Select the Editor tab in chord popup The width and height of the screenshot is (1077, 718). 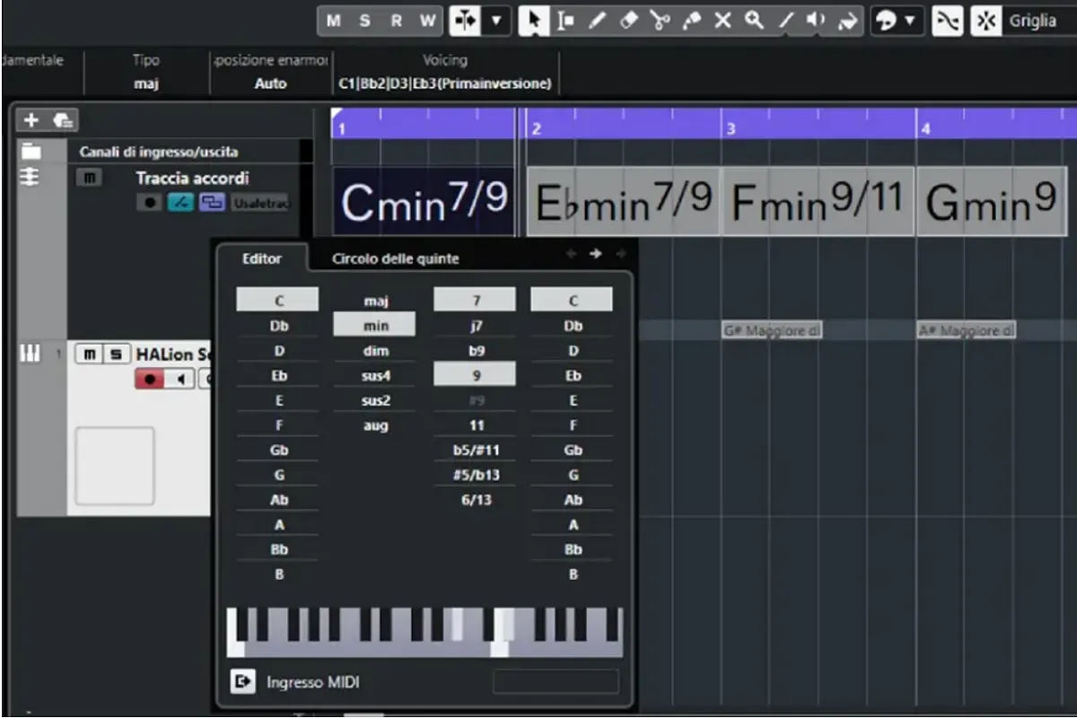pyautogui.click(x=261, y=258)
